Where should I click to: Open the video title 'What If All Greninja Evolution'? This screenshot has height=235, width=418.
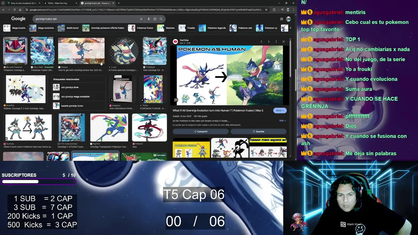point(218,111)
